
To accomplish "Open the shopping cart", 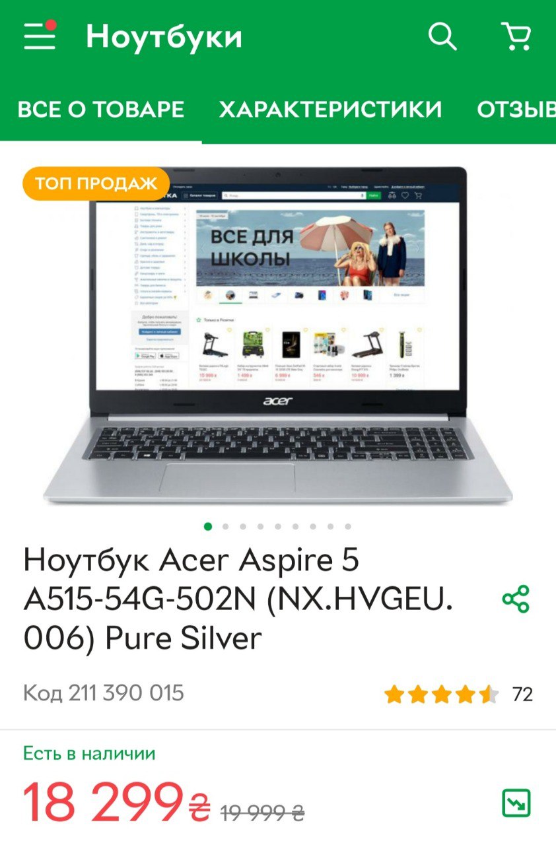I will pyautogui.click(x=516, y=36).
